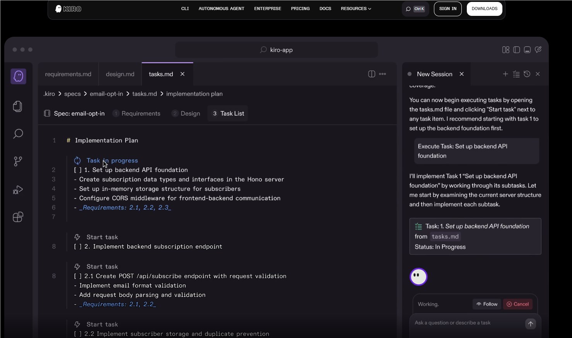The image size is (572, 338).
Task: Open the Kiro ghost panel in sidebar
Action: [18, 76]
